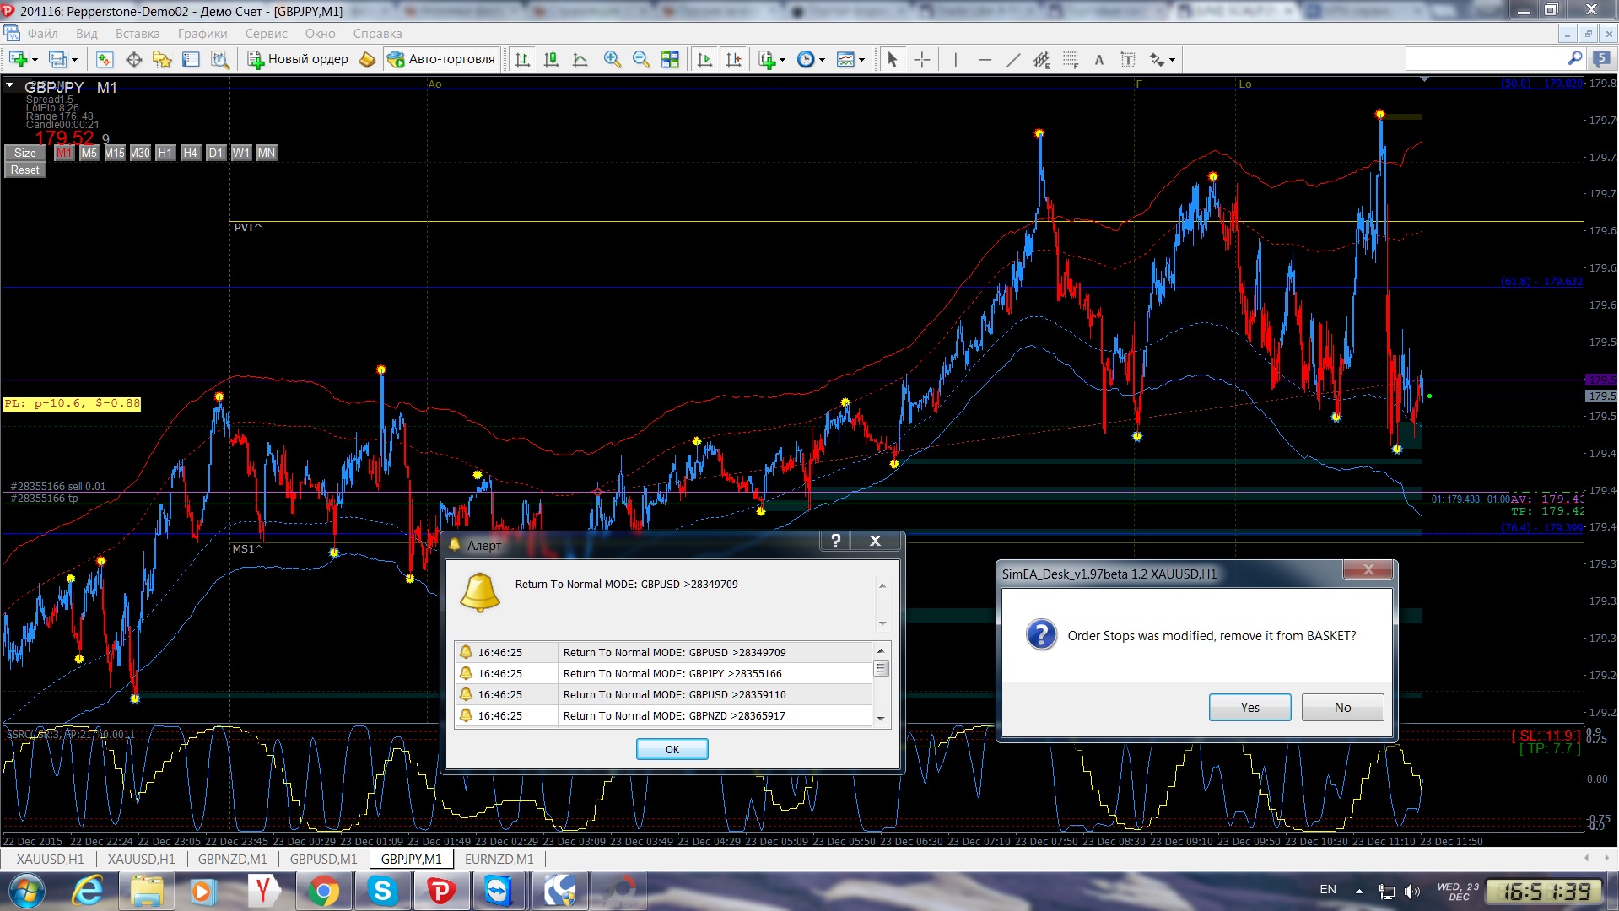
Task: Open Navigator star-folder icon
Action: 162,59
